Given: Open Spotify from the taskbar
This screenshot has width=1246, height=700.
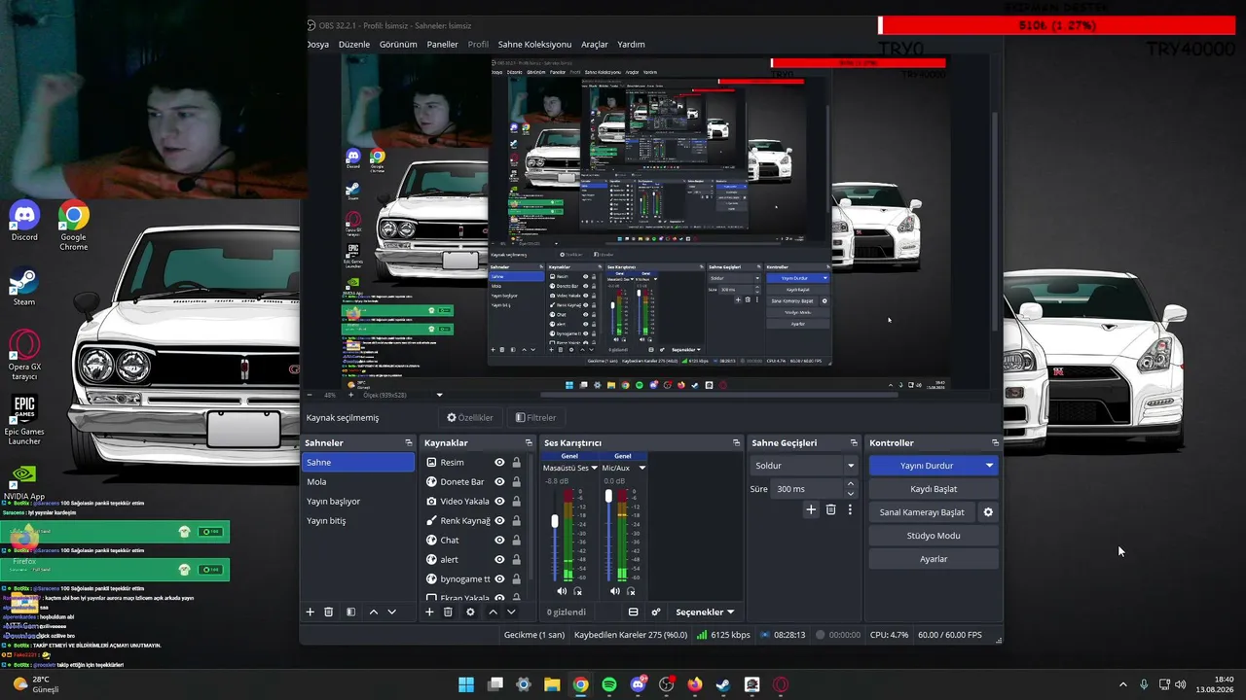Looking at the screenshot, I should (x=609, y=684).
